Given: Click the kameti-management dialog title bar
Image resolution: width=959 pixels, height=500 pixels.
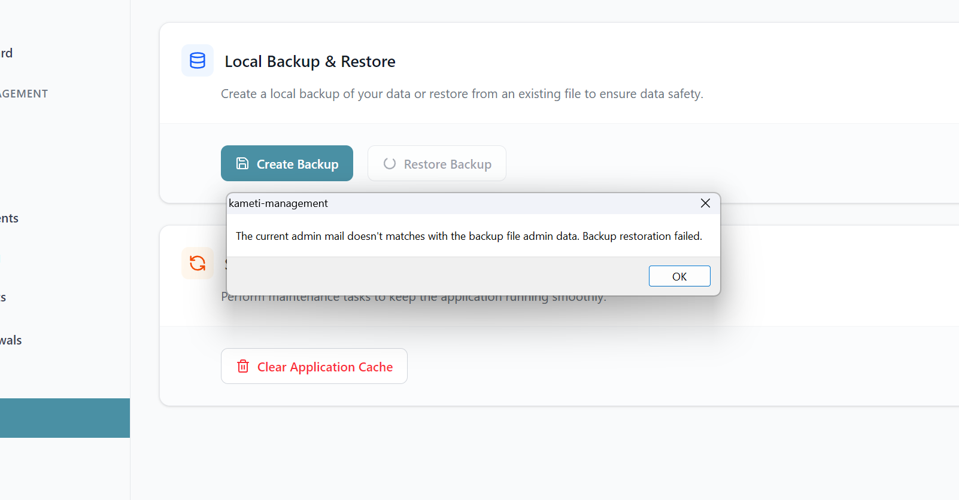Looking at the screenshot, I should coord(461,203).
